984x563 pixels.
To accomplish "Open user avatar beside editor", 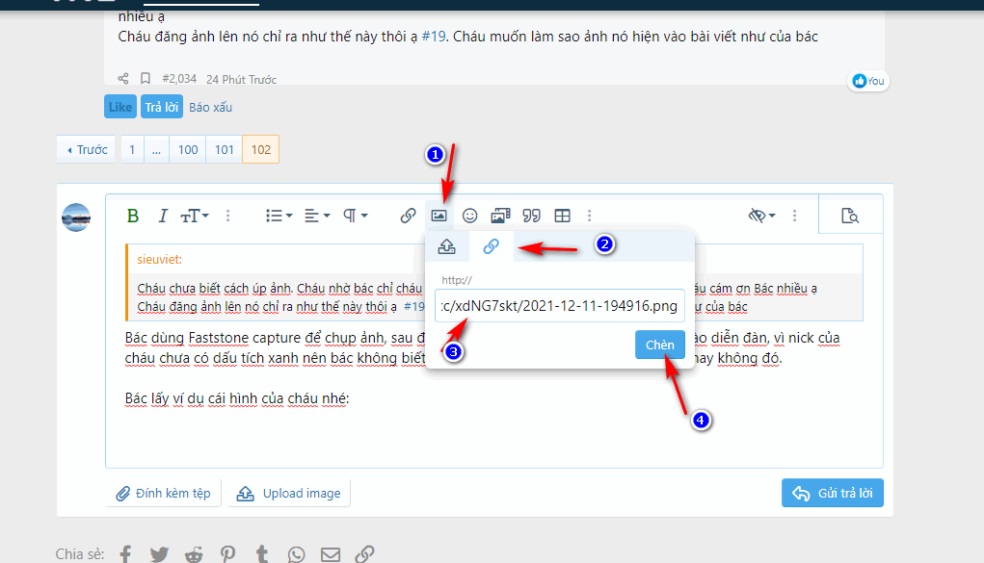I will pos(76,218).
